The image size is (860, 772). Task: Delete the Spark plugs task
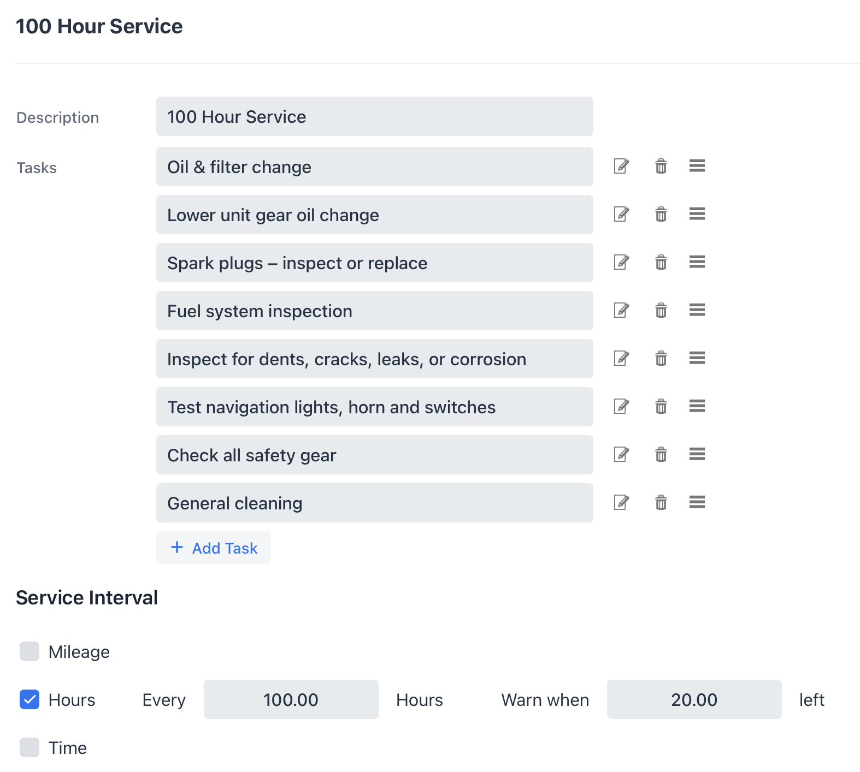pos(661,262)
